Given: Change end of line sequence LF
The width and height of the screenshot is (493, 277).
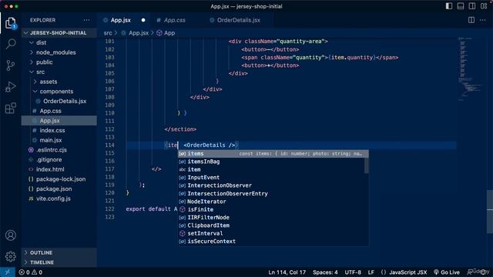Looking at the screenshot, I should click(x=371, y=272).
